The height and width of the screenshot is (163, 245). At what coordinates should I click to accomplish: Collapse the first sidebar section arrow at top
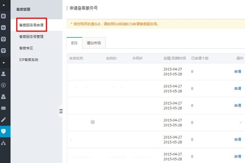coord(4,5)
